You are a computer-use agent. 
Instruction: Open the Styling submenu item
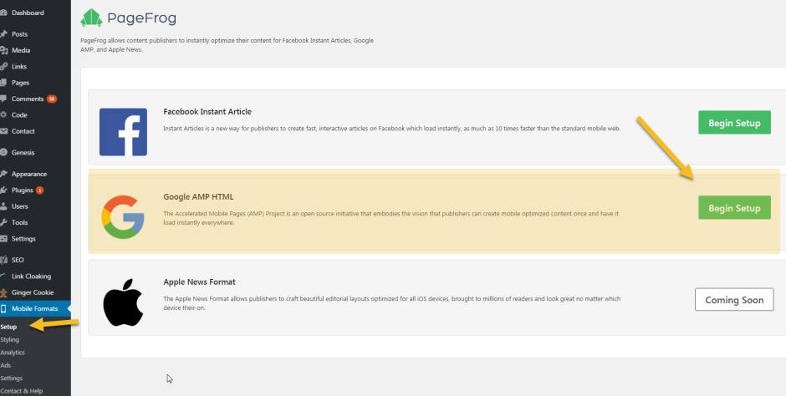click(9, 339)
